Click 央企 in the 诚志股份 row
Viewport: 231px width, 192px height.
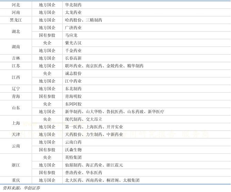(47, 73)
